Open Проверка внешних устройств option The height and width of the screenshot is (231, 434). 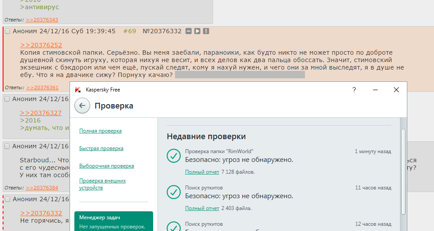click(102, 184)
